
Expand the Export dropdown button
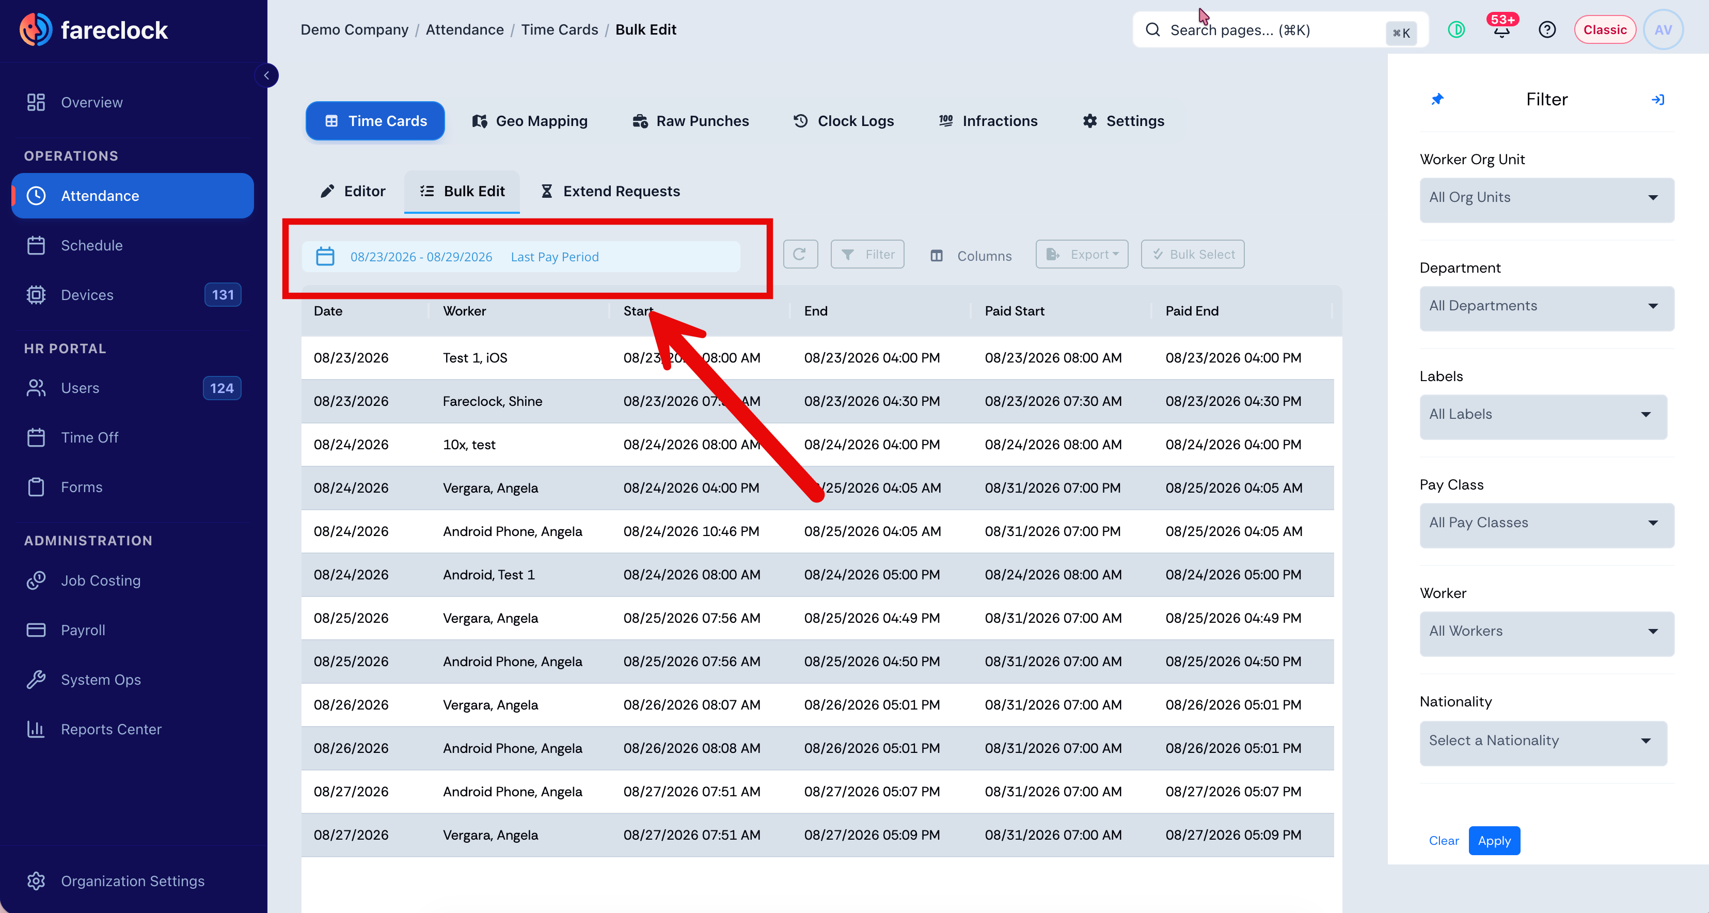[x=1082, y=254]
